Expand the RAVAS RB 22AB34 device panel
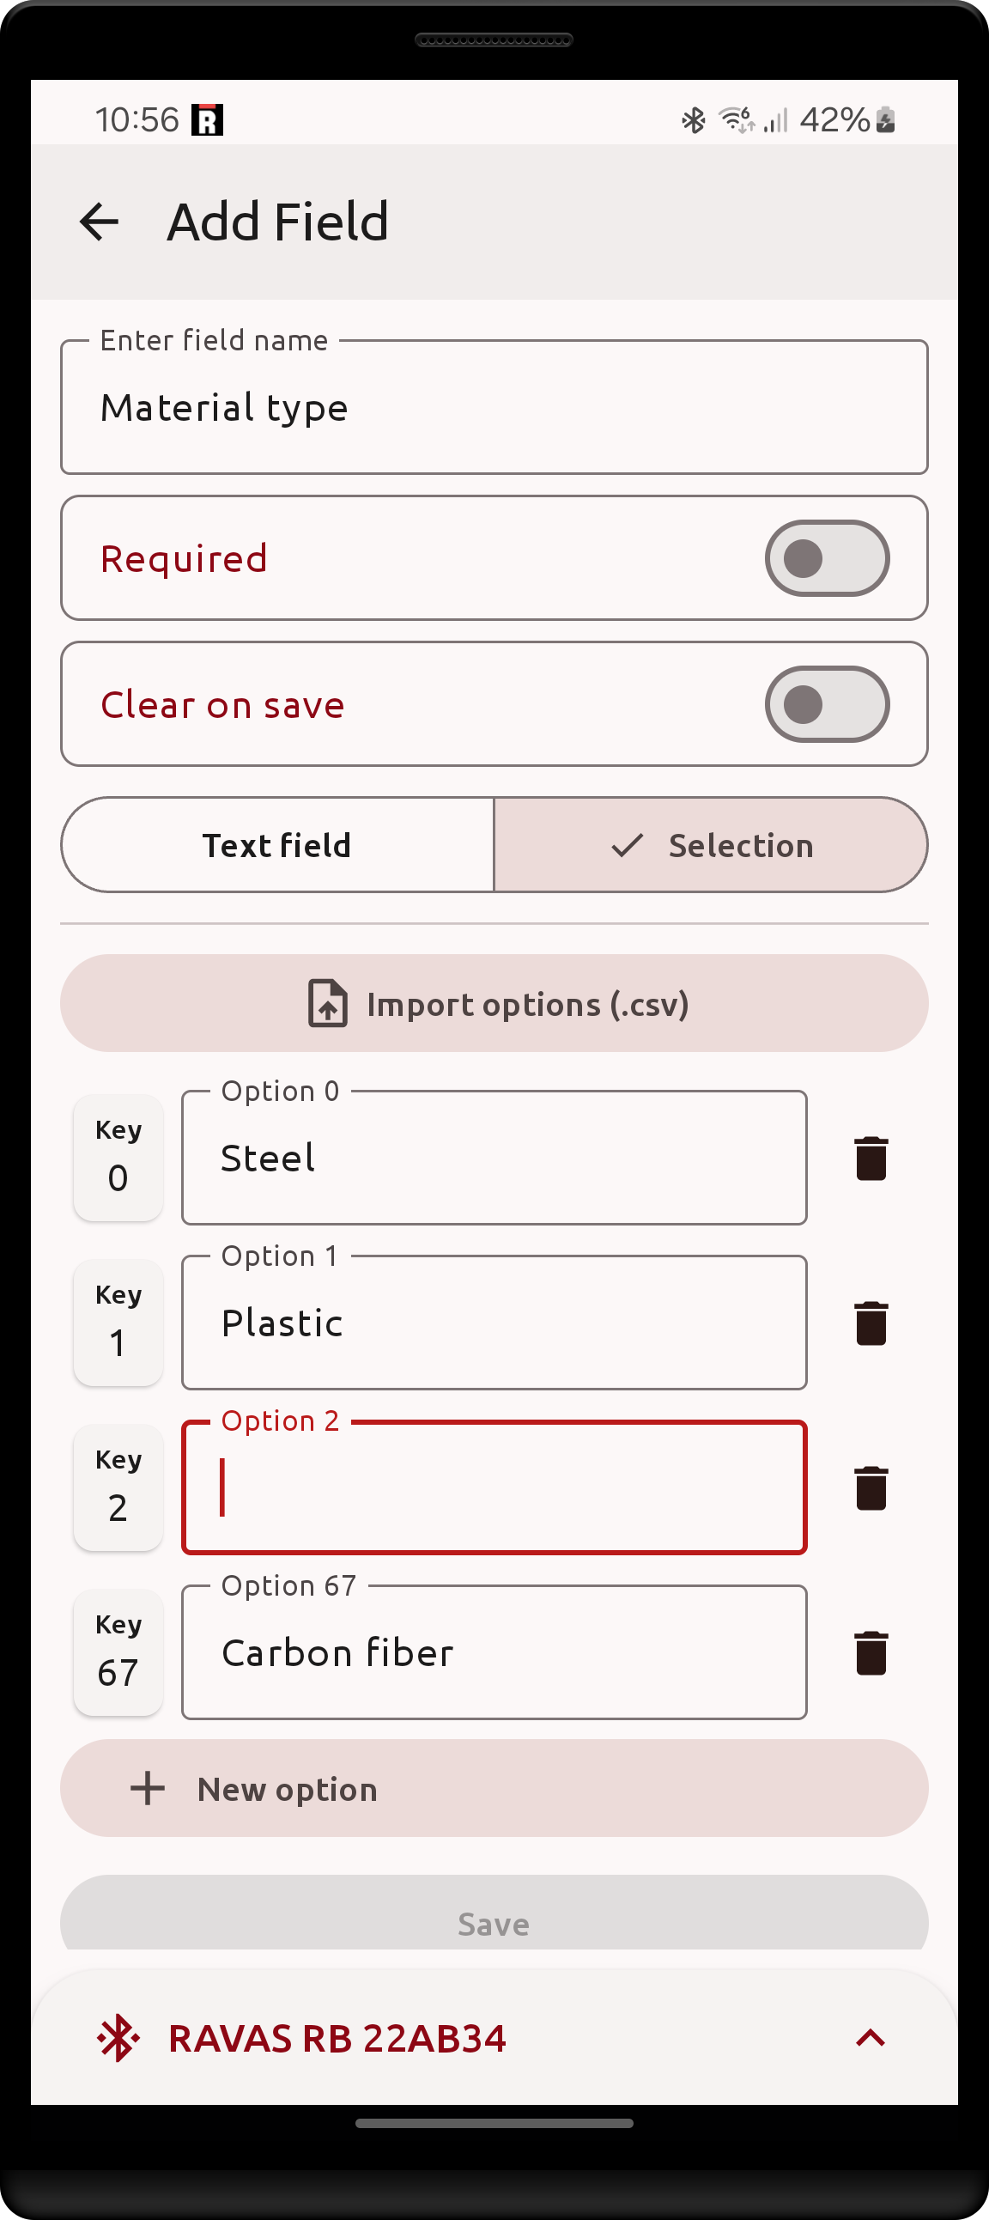The image size is (989, 2220). point(871,2038)
